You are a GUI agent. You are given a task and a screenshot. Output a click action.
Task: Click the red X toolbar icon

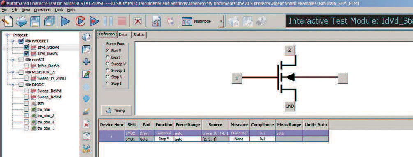[138, 21]
